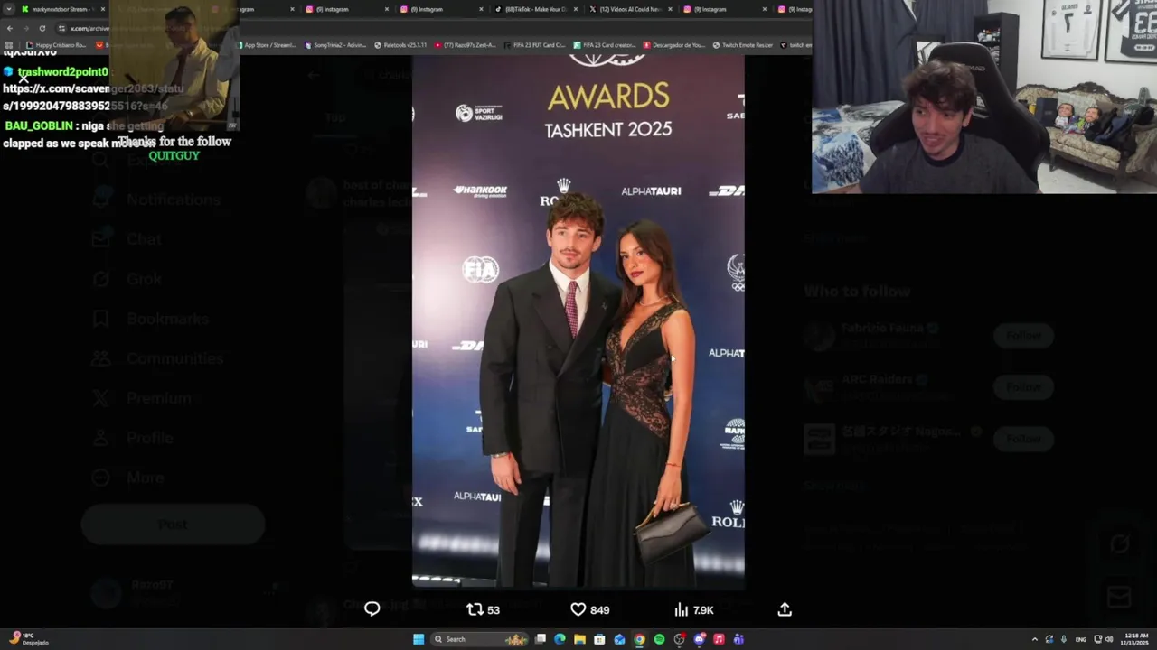Viewport: 1157px width, 650px height.
Task: Open the tweet share icon
Action: 785,609
